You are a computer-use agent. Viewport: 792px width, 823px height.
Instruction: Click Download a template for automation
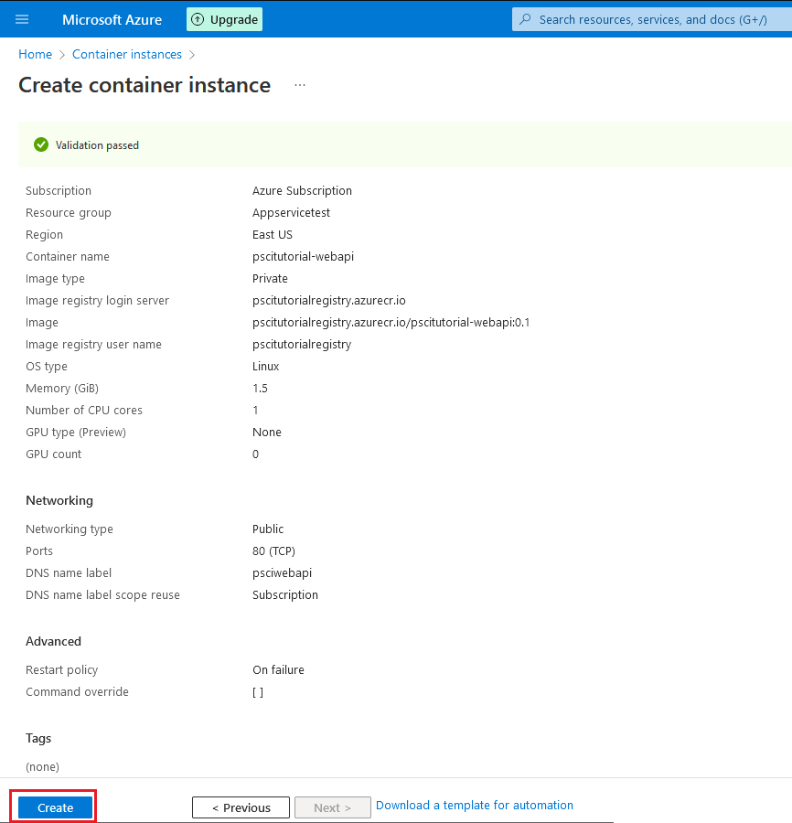[474, 805]
